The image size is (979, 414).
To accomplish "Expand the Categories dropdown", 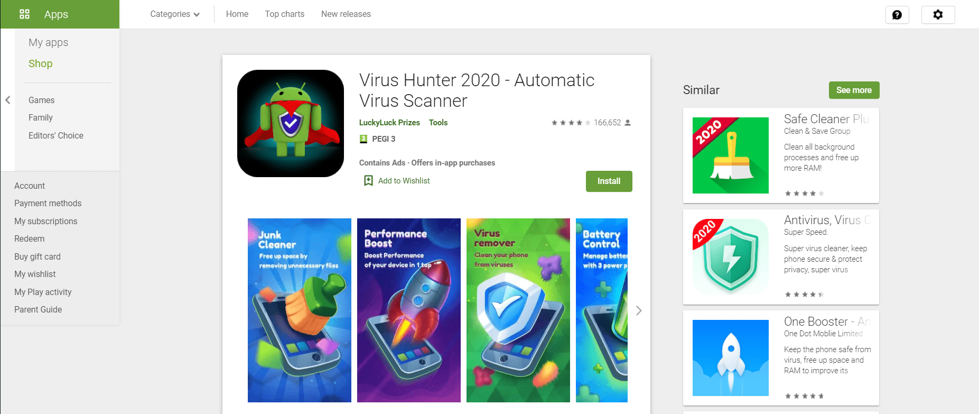I will click(175, 14).
